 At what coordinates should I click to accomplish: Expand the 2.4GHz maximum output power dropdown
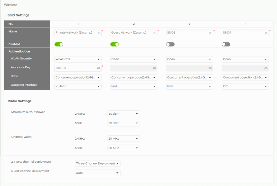(x=124, y=114)
